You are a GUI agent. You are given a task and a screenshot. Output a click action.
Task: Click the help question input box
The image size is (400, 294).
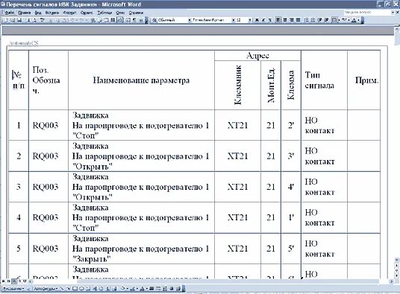click(367, 12)
